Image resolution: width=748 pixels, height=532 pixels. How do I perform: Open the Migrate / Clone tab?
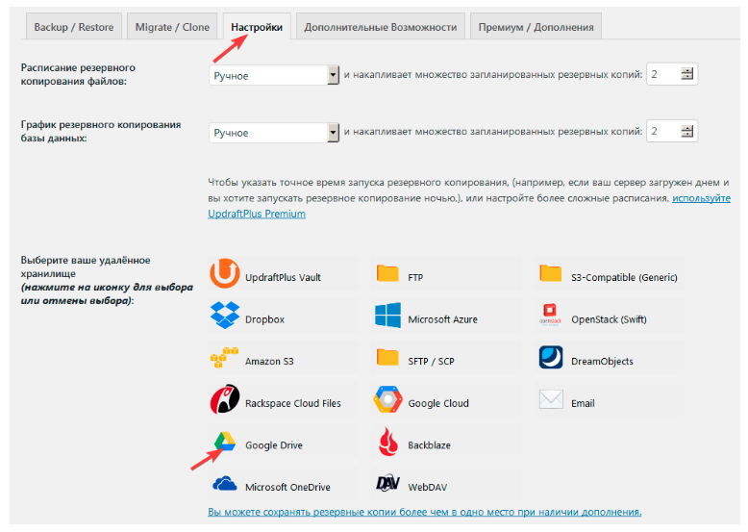point(172,27)
